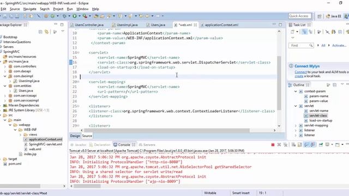
Task: Click the editor horizontal scrollbar
Action: pyautogui.click(x=167, y=130)
